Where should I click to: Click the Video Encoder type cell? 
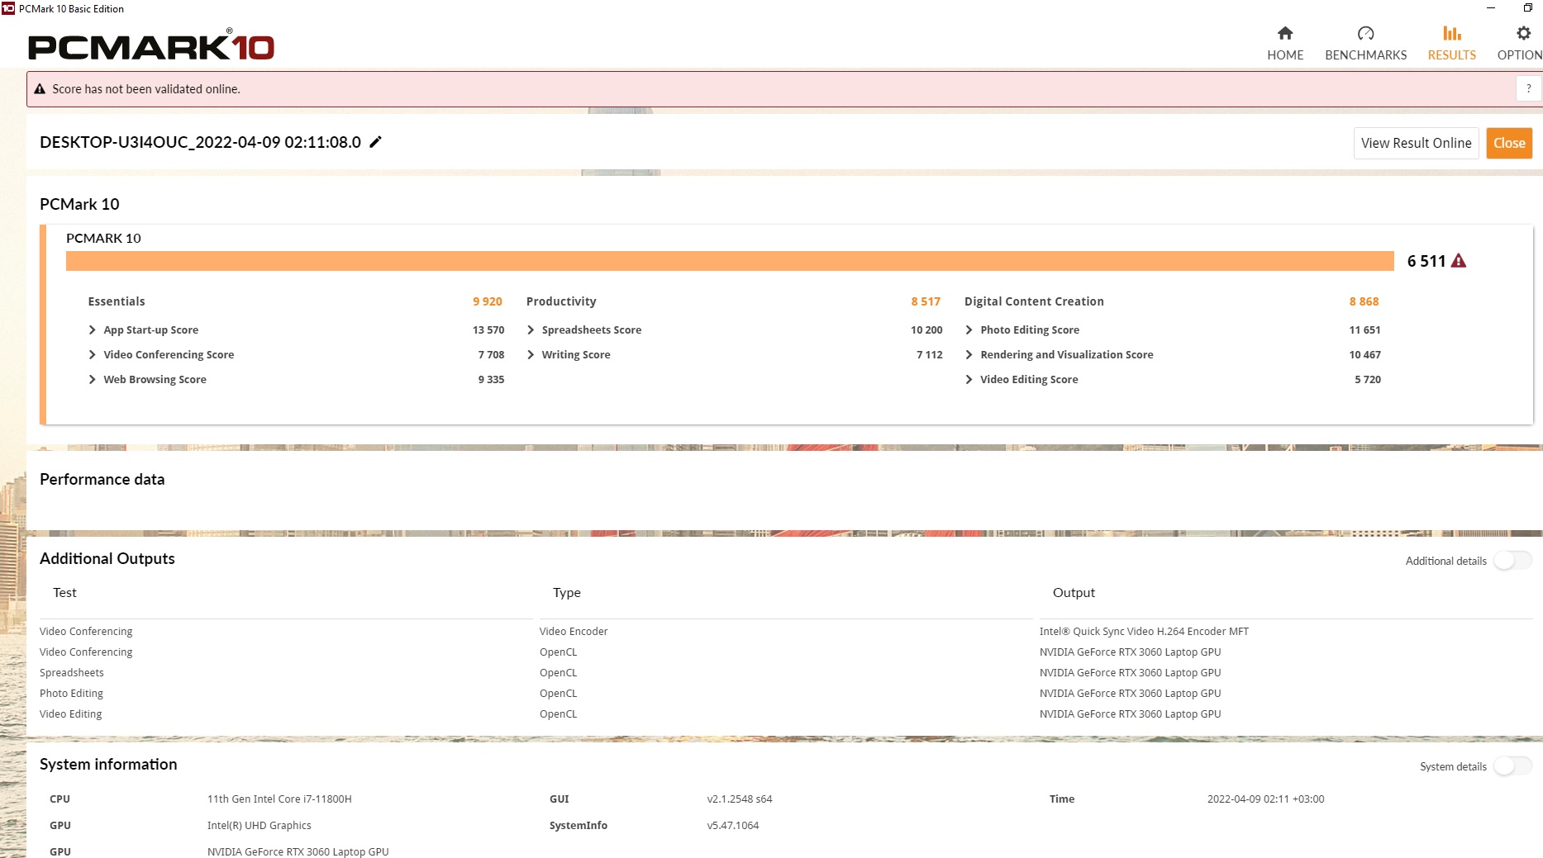pos(574,631)
